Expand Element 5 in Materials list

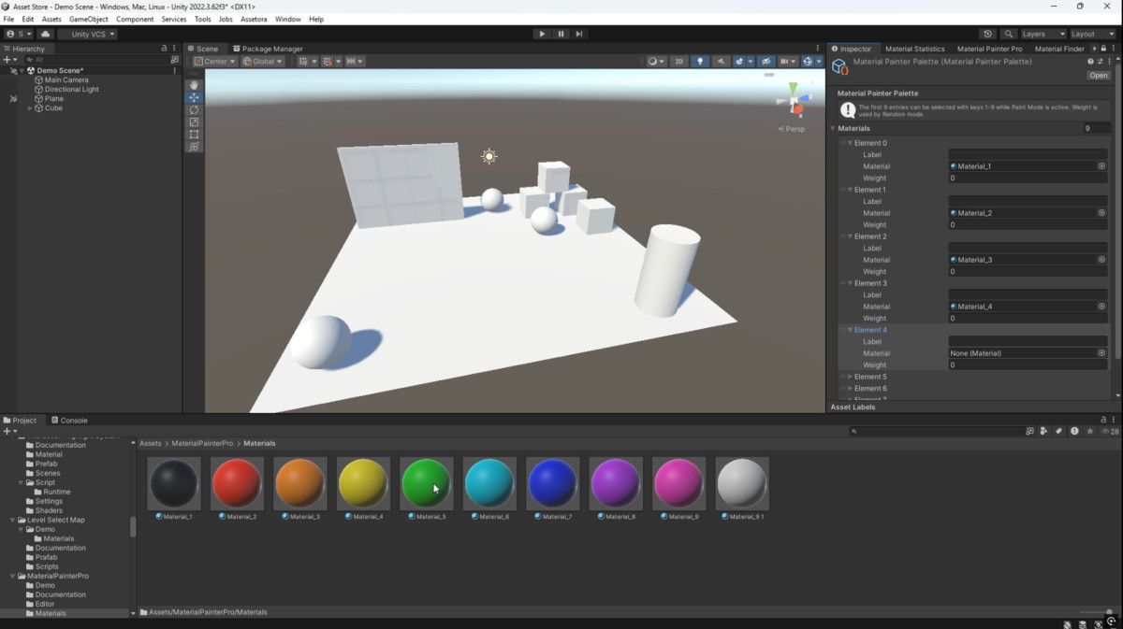tap(851, 377)
